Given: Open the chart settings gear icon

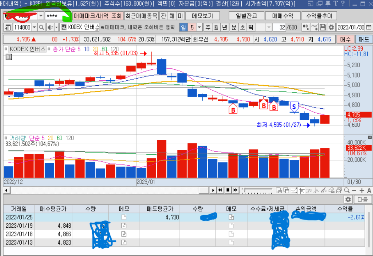Looking at the screenshot, I should tap(331, 27).
